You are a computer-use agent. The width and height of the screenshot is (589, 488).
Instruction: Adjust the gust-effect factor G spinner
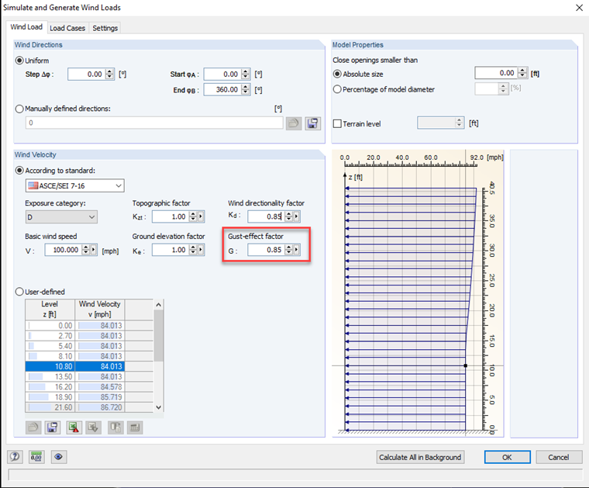click(288, 250)
